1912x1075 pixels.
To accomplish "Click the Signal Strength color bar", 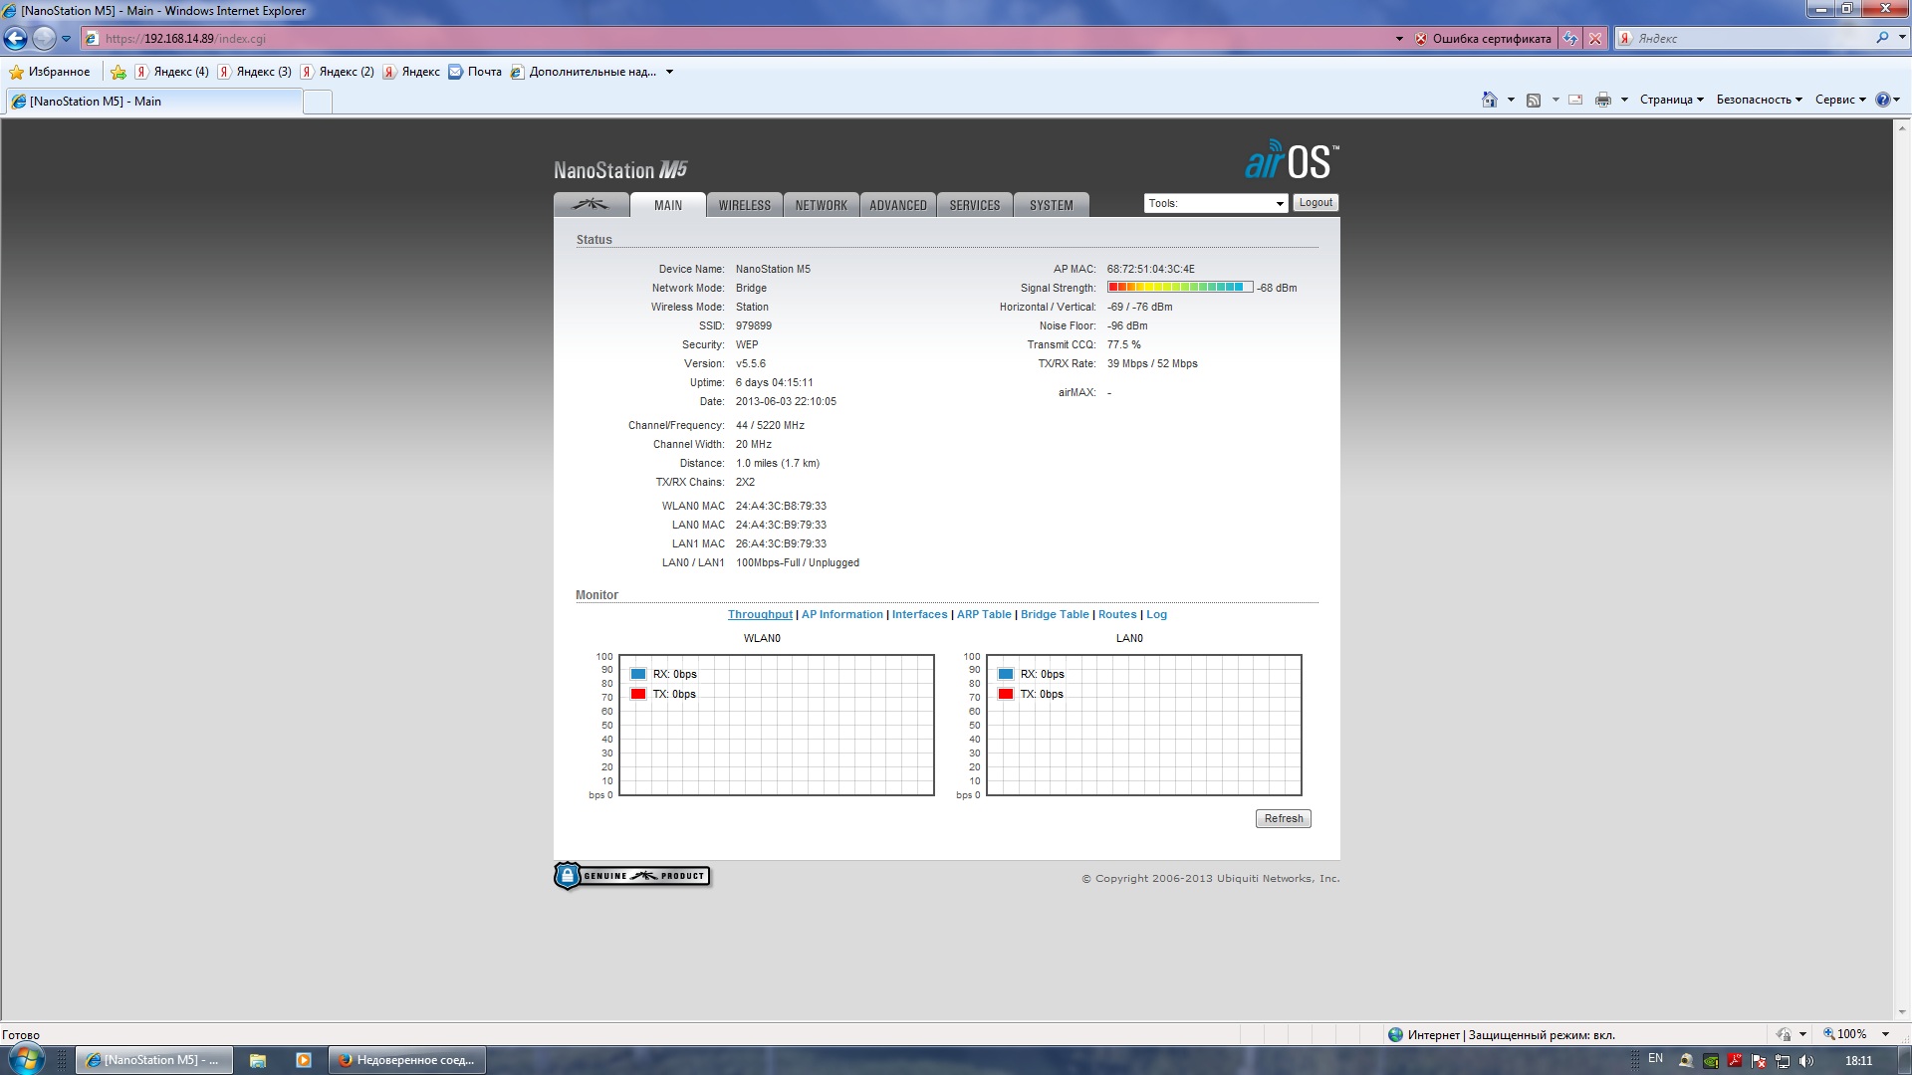I will (x=1180, y=288).
